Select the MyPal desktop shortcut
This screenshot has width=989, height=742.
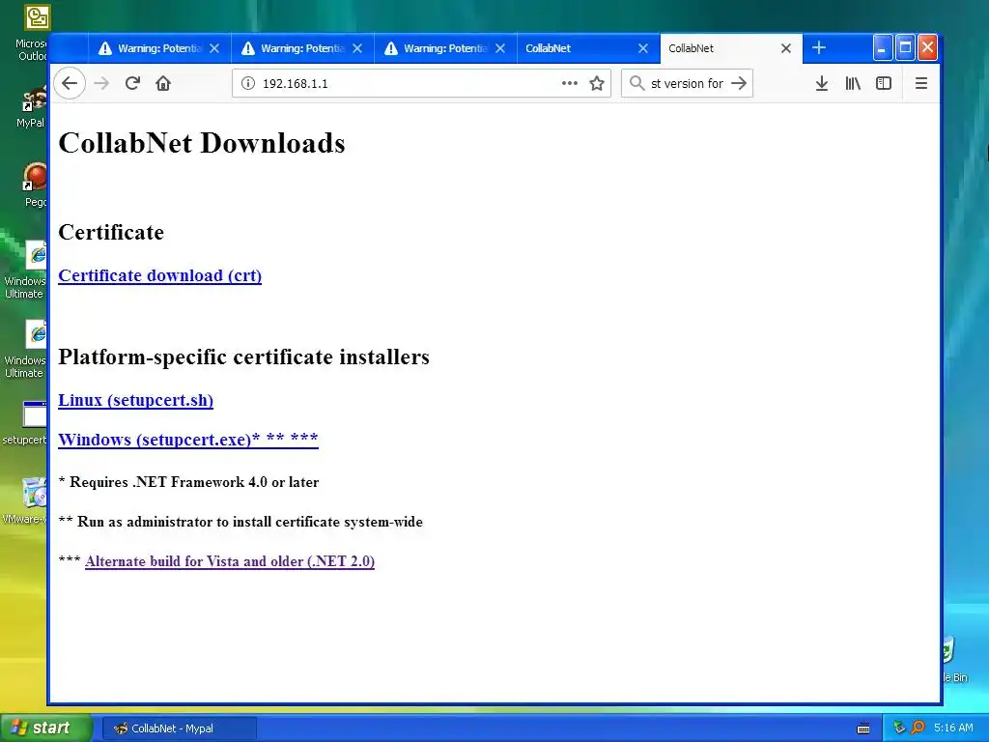[x=32, y=108]
